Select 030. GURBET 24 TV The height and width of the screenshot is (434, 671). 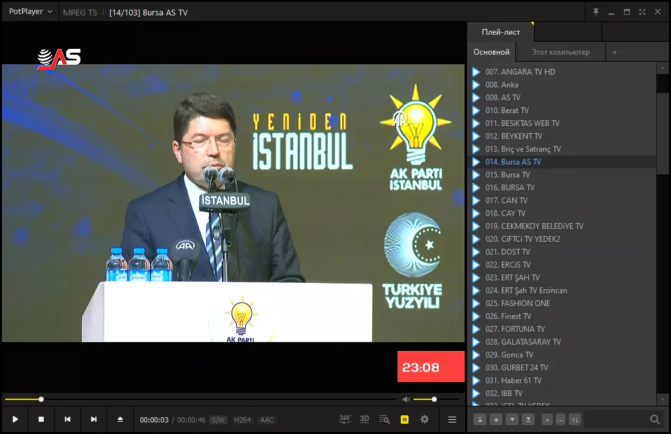coord(563,367)
